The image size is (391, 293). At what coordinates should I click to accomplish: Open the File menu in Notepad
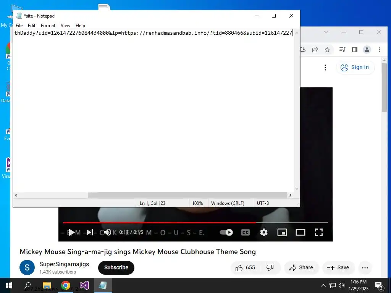click(19, 26)
